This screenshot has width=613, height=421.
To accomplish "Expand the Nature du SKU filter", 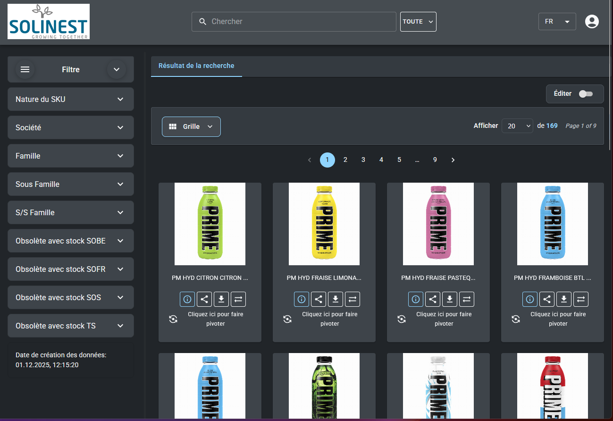I will [71, 99].
